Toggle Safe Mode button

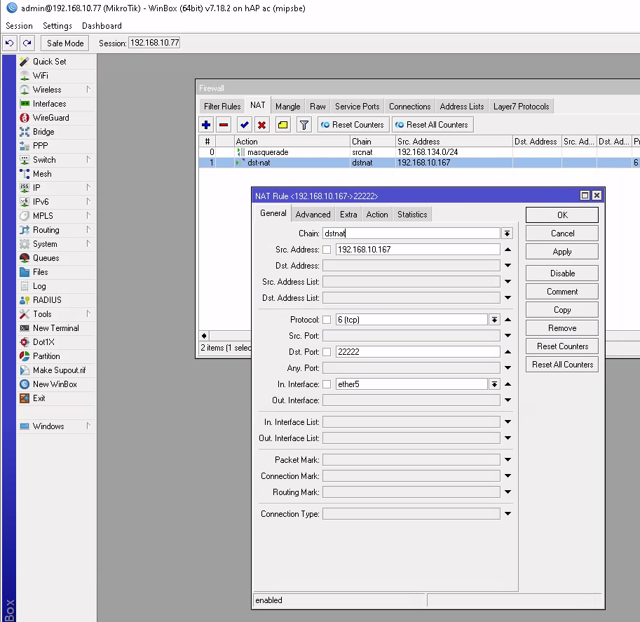[65, 43]
